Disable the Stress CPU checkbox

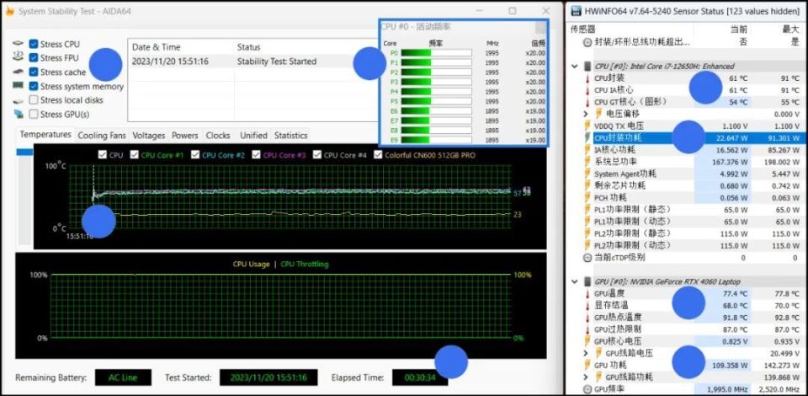33,44
